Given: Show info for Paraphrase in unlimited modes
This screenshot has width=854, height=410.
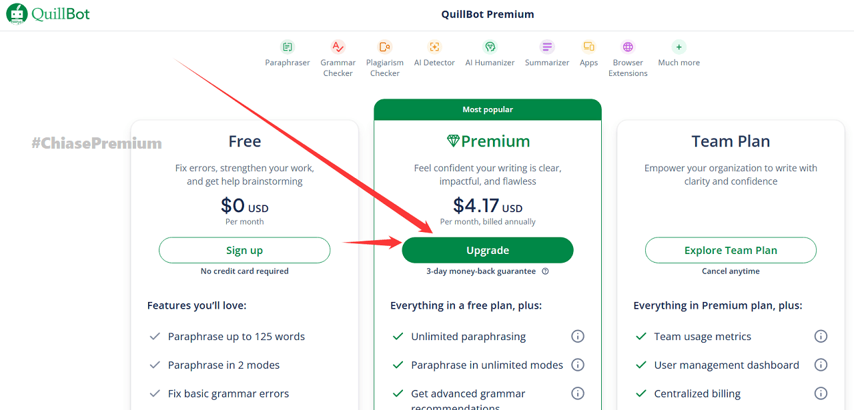Looking at the screenshot, I should point(578,365).
